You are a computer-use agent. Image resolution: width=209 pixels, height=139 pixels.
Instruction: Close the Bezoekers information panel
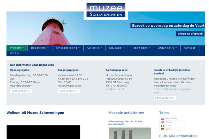200,64
